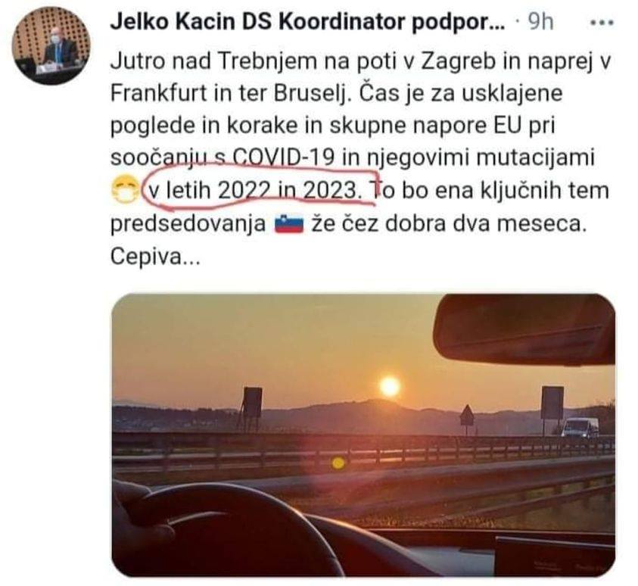Click the steering wheel in the photo
638x586 pixels.
click(x=228, y=529)
